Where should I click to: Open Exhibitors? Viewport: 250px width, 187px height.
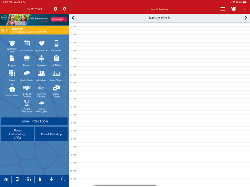[56, 46]
